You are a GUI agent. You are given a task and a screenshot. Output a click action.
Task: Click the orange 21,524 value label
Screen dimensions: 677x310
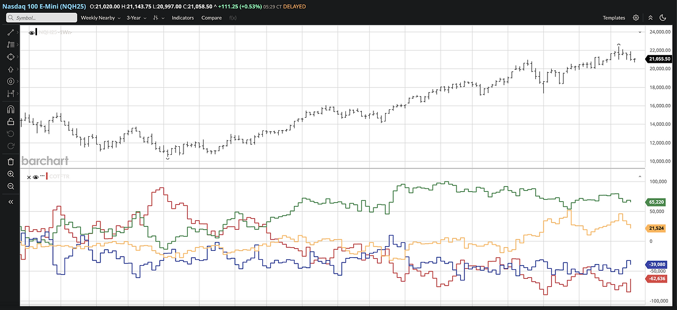click(656, 228)
